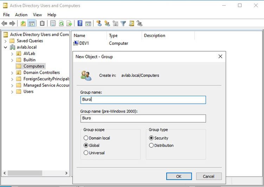This screenshot has height=187, width=264.
Task: Click the create new user icon
Action: pyautogui.click(x=99, y=24)
